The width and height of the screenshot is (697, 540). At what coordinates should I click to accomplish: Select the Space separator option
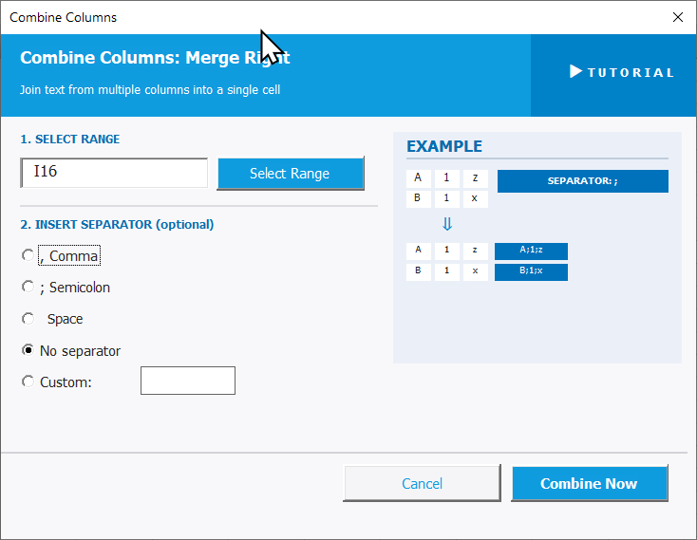click(53, 319)
